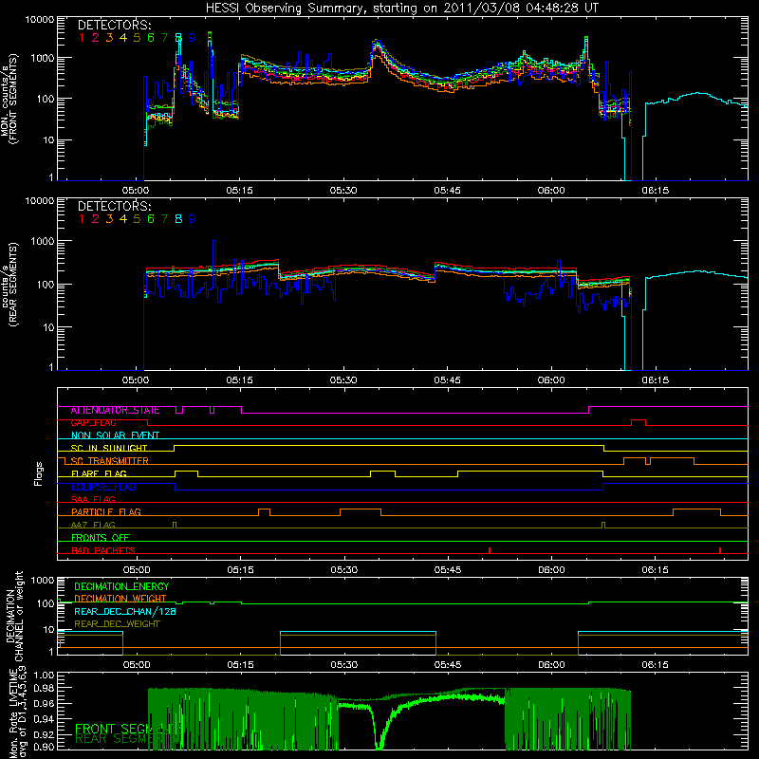Click the HESSI Observing Summary plot title

point(402,9)
